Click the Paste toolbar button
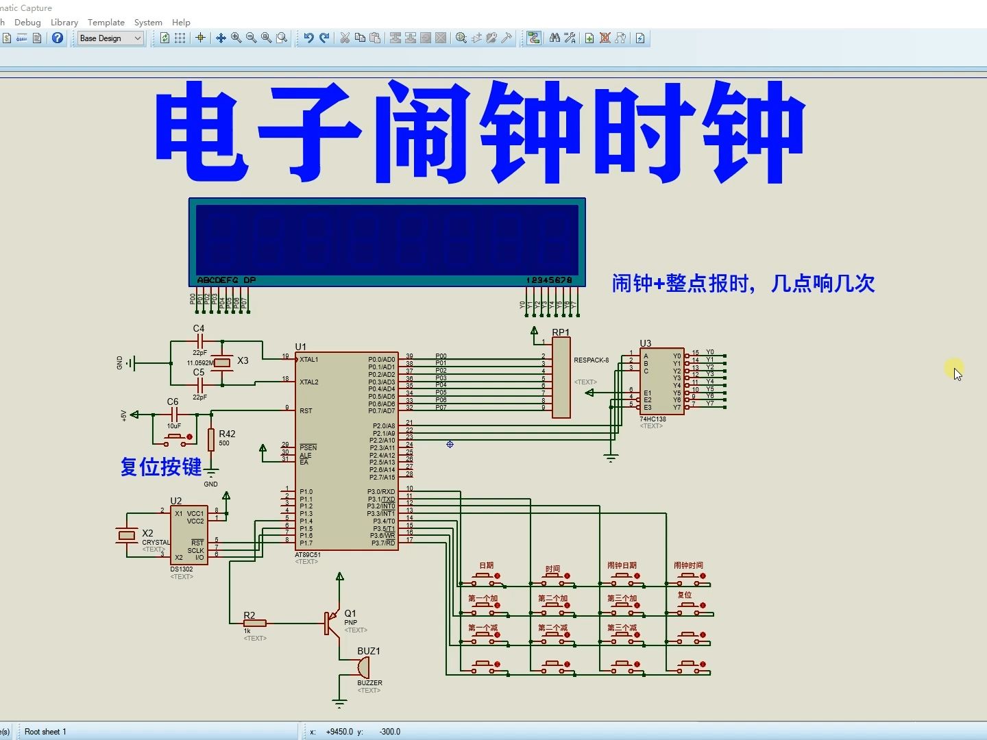Image resolution: width=987 pixels, height=740 pixels. coord(375,38)
